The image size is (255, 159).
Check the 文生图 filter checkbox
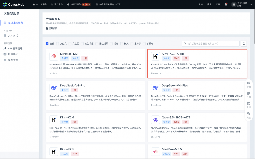pos(70,44)
